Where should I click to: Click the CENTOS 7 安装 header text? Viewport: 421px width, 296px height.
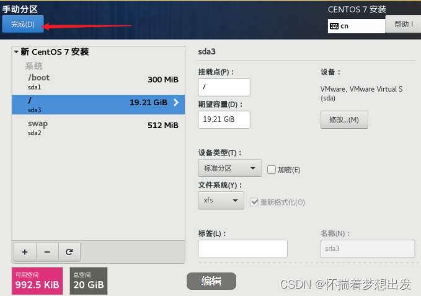tap(357, 10)
